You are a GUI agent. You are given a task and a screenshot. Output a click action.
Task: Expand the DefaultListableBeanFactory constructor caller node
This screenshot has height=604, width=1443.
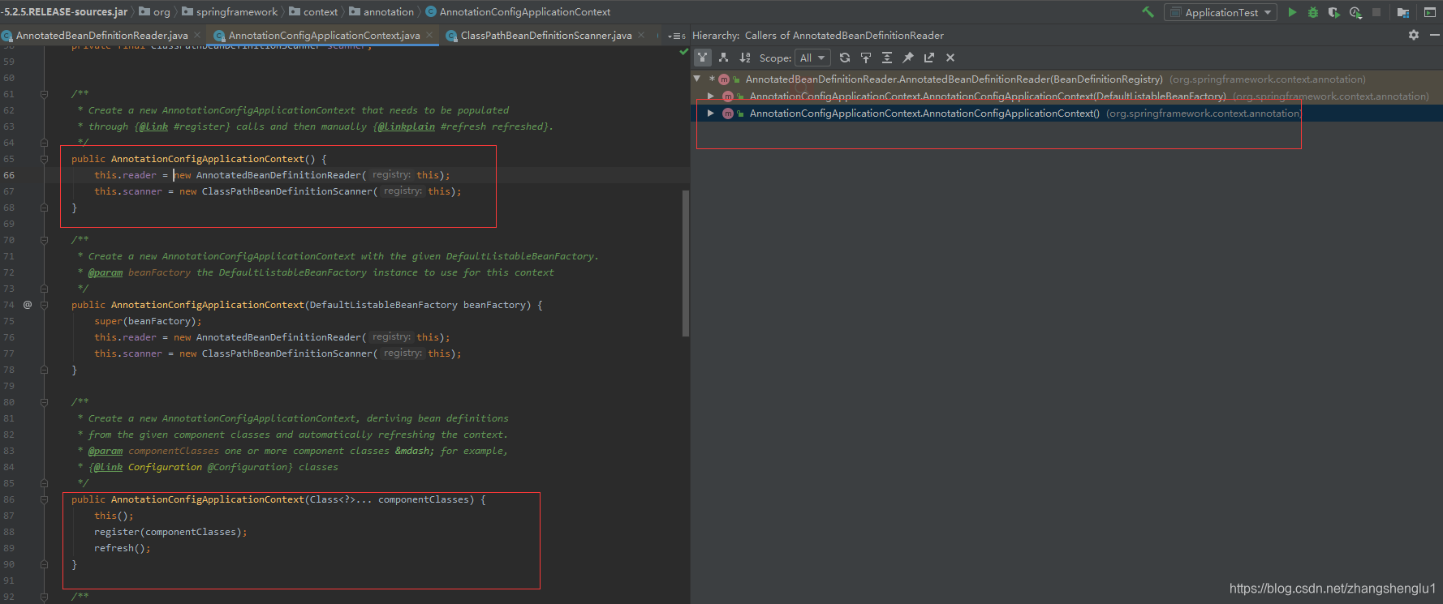pyautogui.click(x=711, y=96)
